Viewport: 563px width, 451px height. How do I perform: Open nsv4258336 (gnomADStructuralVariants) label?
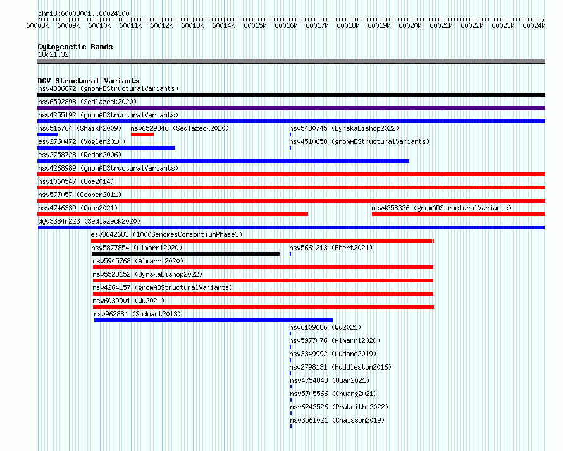[442, 208]
